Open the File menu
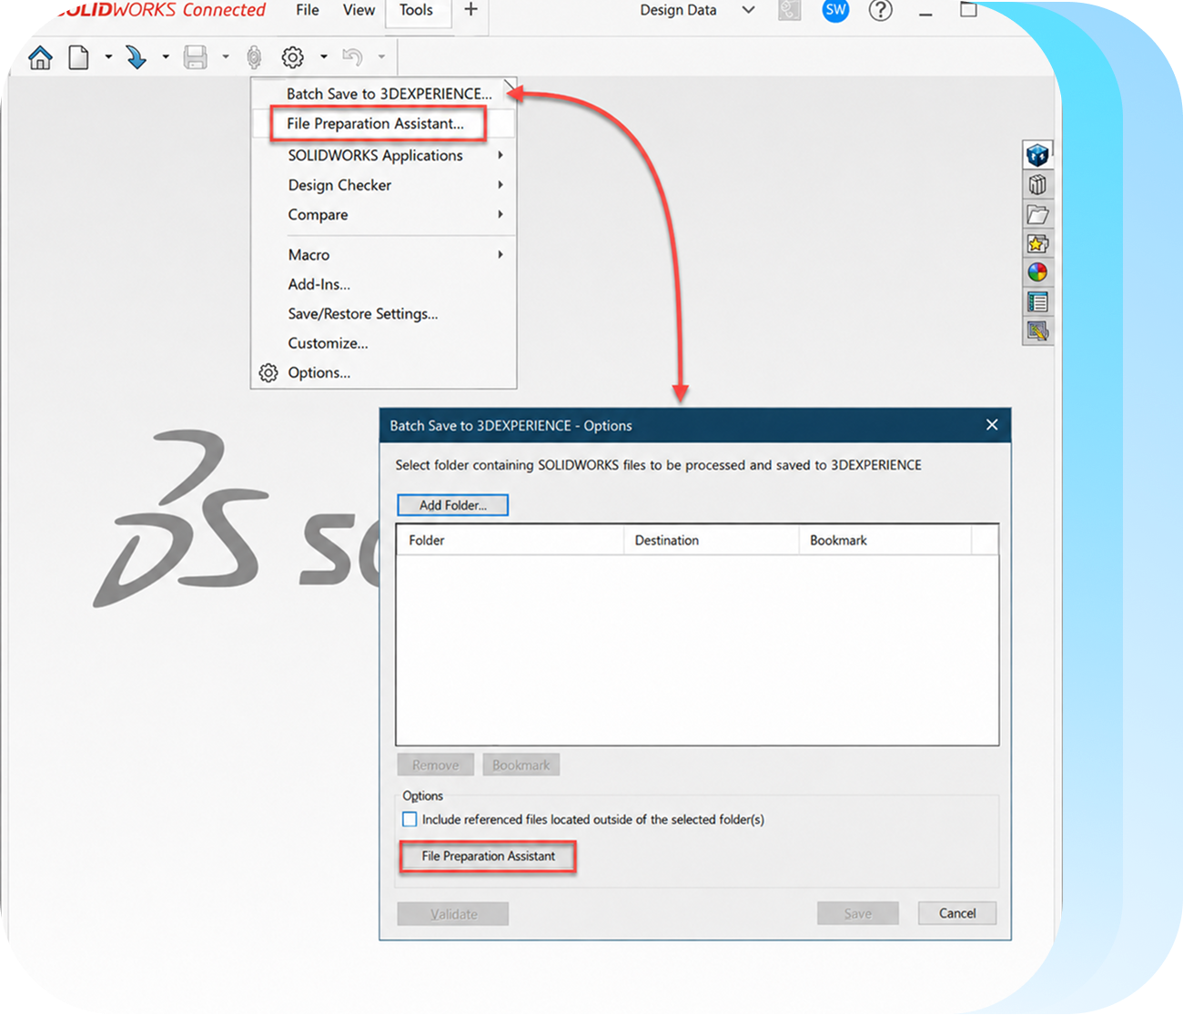The width and height of the screenshot is (1183, 1015). 308,11
